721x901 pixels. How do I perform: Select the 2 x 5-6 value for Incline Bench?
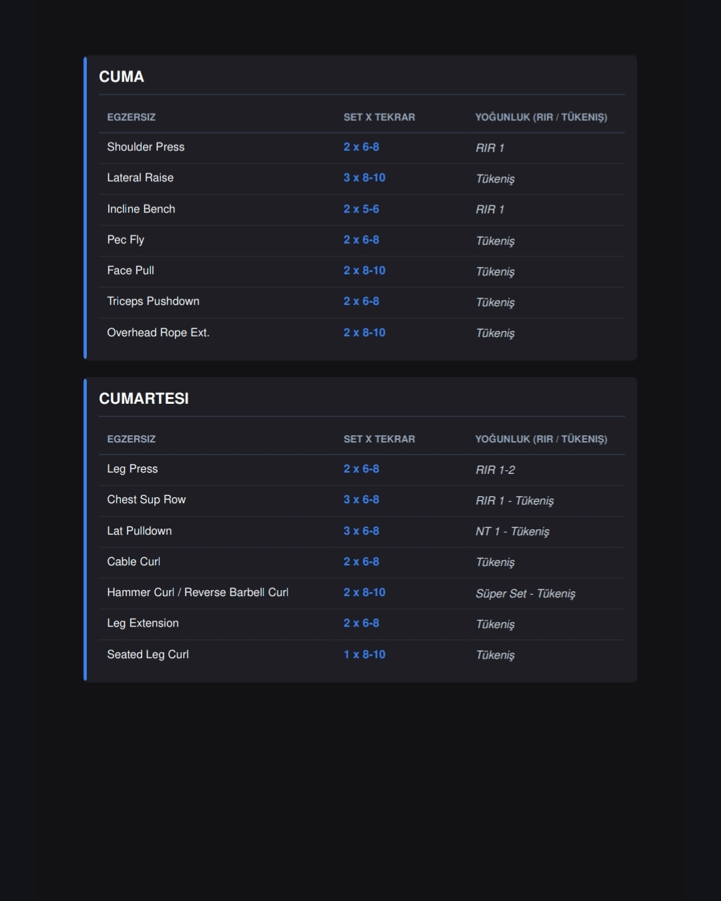[x=361, y=209]
